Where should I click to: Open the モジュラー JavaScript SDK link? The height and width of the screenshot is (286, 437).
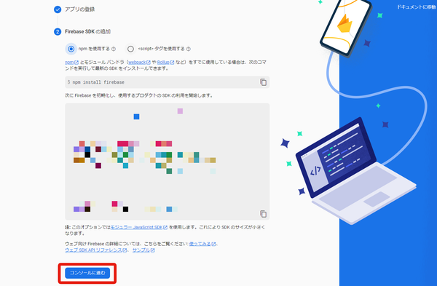(x=139, y=227)
